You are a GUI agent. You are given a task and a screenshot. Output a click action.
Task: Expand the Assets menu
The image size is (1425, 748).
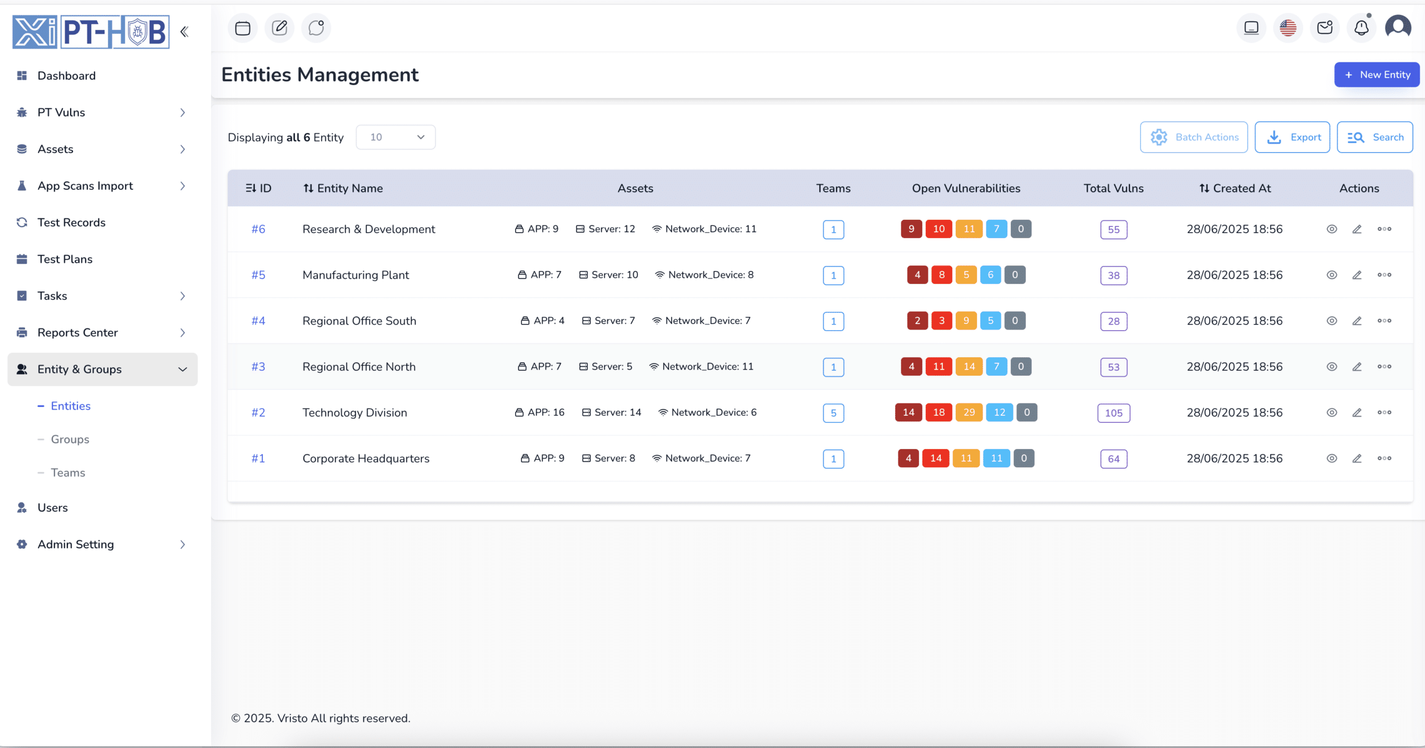[x=102, y=149]
